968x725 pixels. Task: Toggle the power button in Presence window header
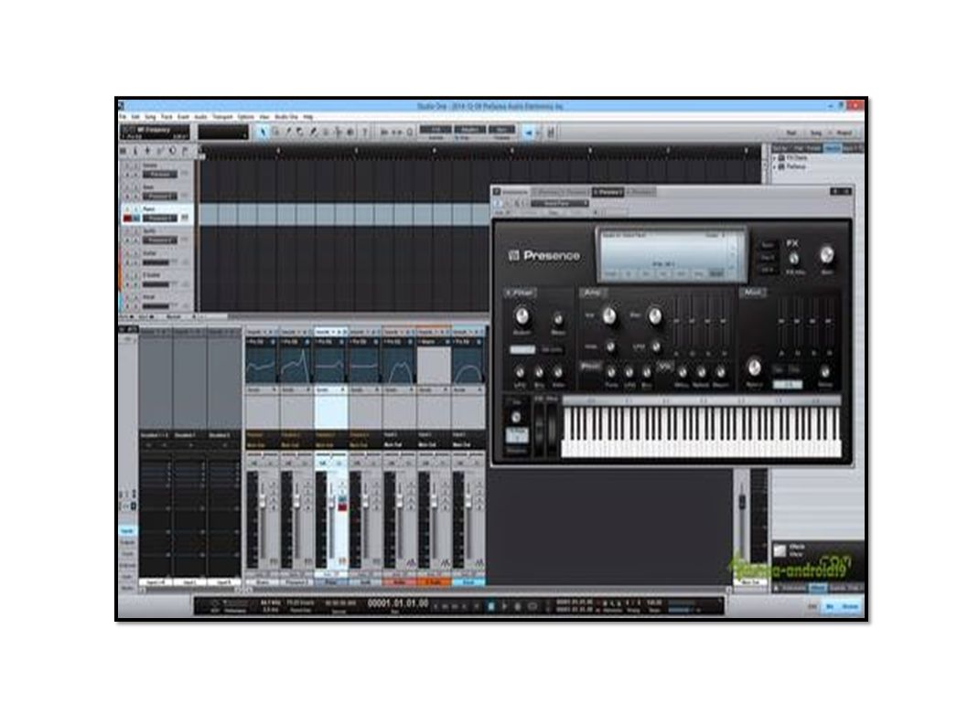click(499, 203)
